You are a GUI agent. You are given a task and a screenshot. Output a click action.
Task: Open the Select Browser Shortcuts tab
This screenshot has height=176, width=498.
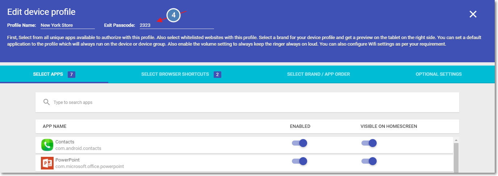coord(181,74)
